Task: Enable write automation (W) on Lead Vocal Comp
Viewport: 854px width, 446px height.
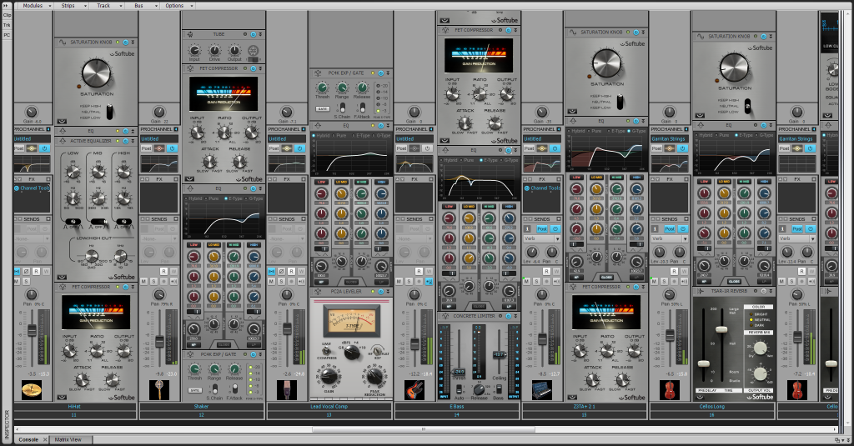Action: pos(300,271)
